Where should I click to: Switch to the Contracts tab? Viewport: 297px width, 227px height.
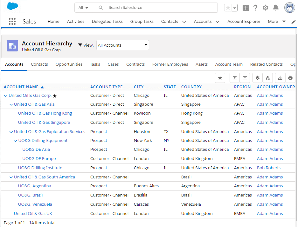pyautogui.click(x=135, y=64)
